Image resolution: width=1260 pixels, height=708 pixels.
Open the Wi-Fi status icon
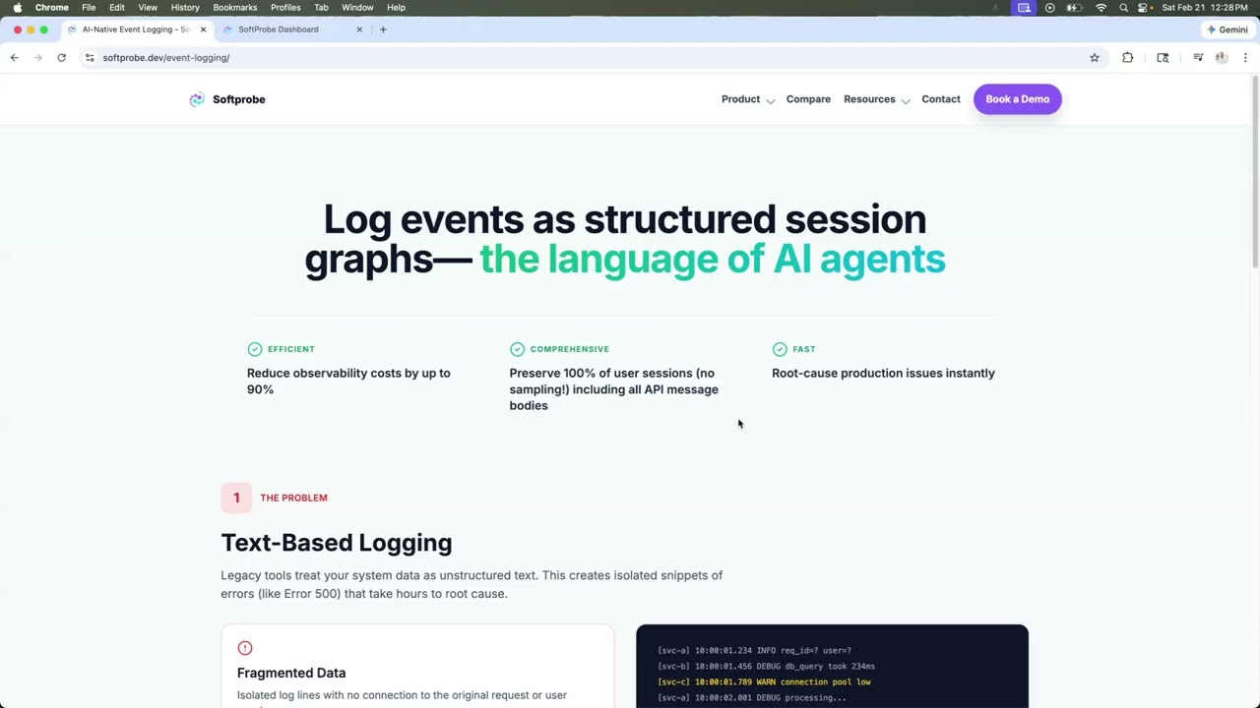(1101, 8)
